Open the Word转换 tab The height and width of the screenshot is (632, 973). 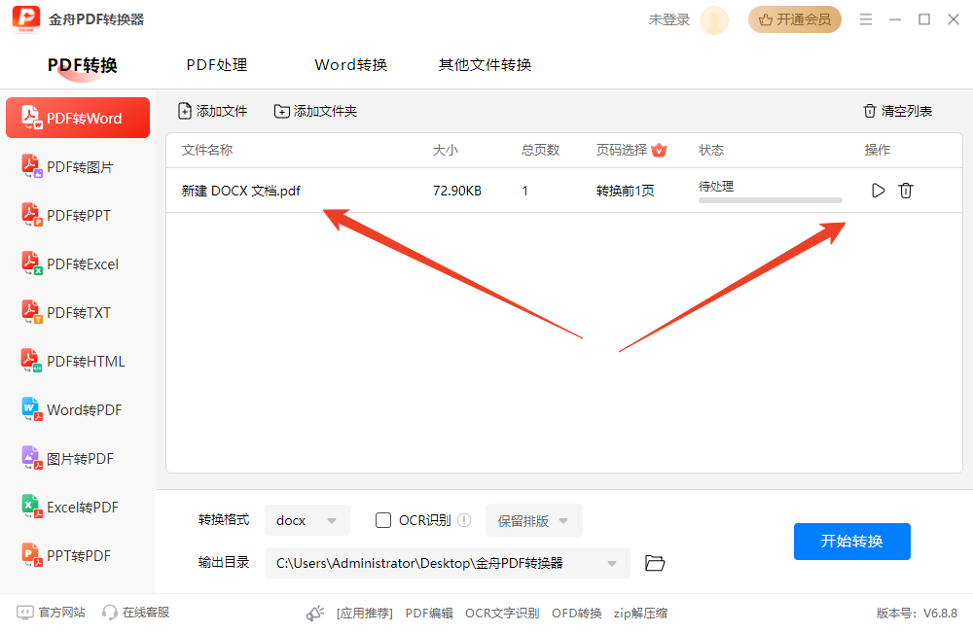350,65
